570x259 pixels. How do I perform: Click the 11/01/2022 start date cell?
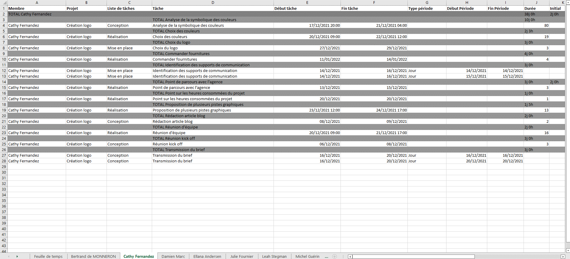(x=307, y=59)
